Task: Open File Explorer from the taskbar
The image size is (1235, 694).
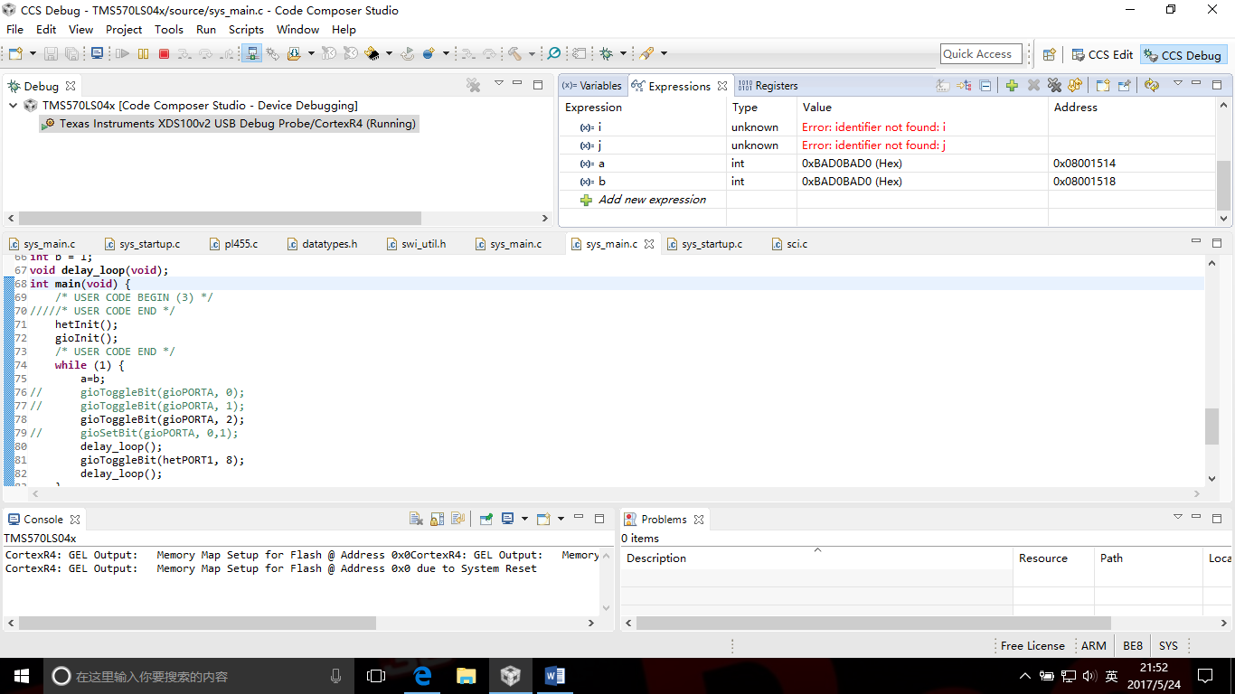Action: 466,676
